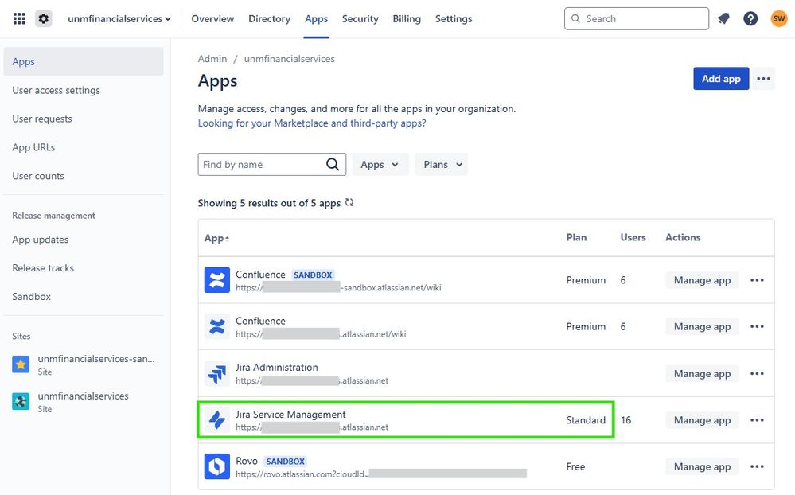Open the Apps filter dropdown
Image resolution: width=795 pixels, height=495 pixels.
click(x=380, y=165)
